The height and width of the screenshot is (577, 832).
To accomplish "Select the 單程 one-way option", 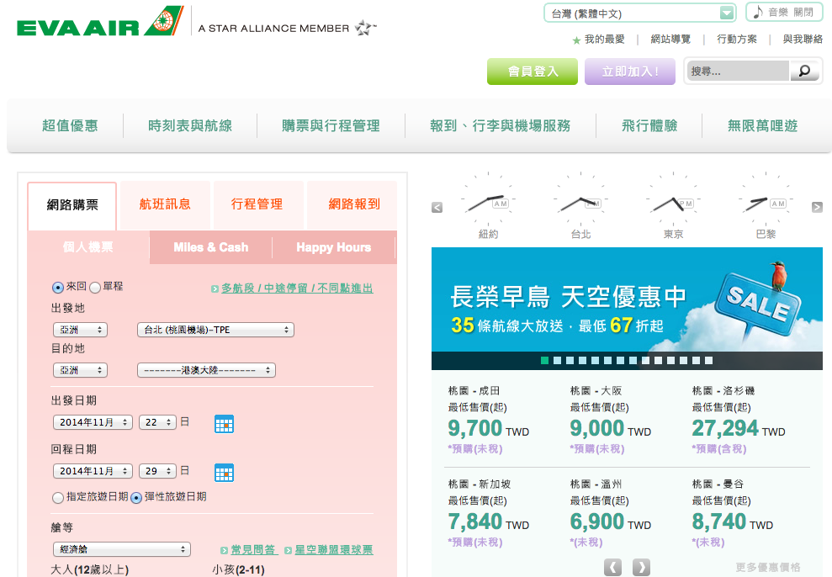I will coord(95,288).
